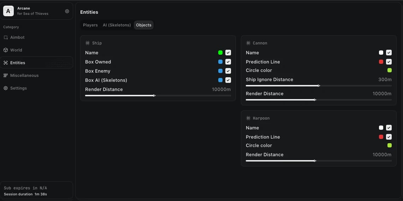Open the red Harpoon Prediction Line swatch
Screen dimensions: 403x201
coord(381,137)
